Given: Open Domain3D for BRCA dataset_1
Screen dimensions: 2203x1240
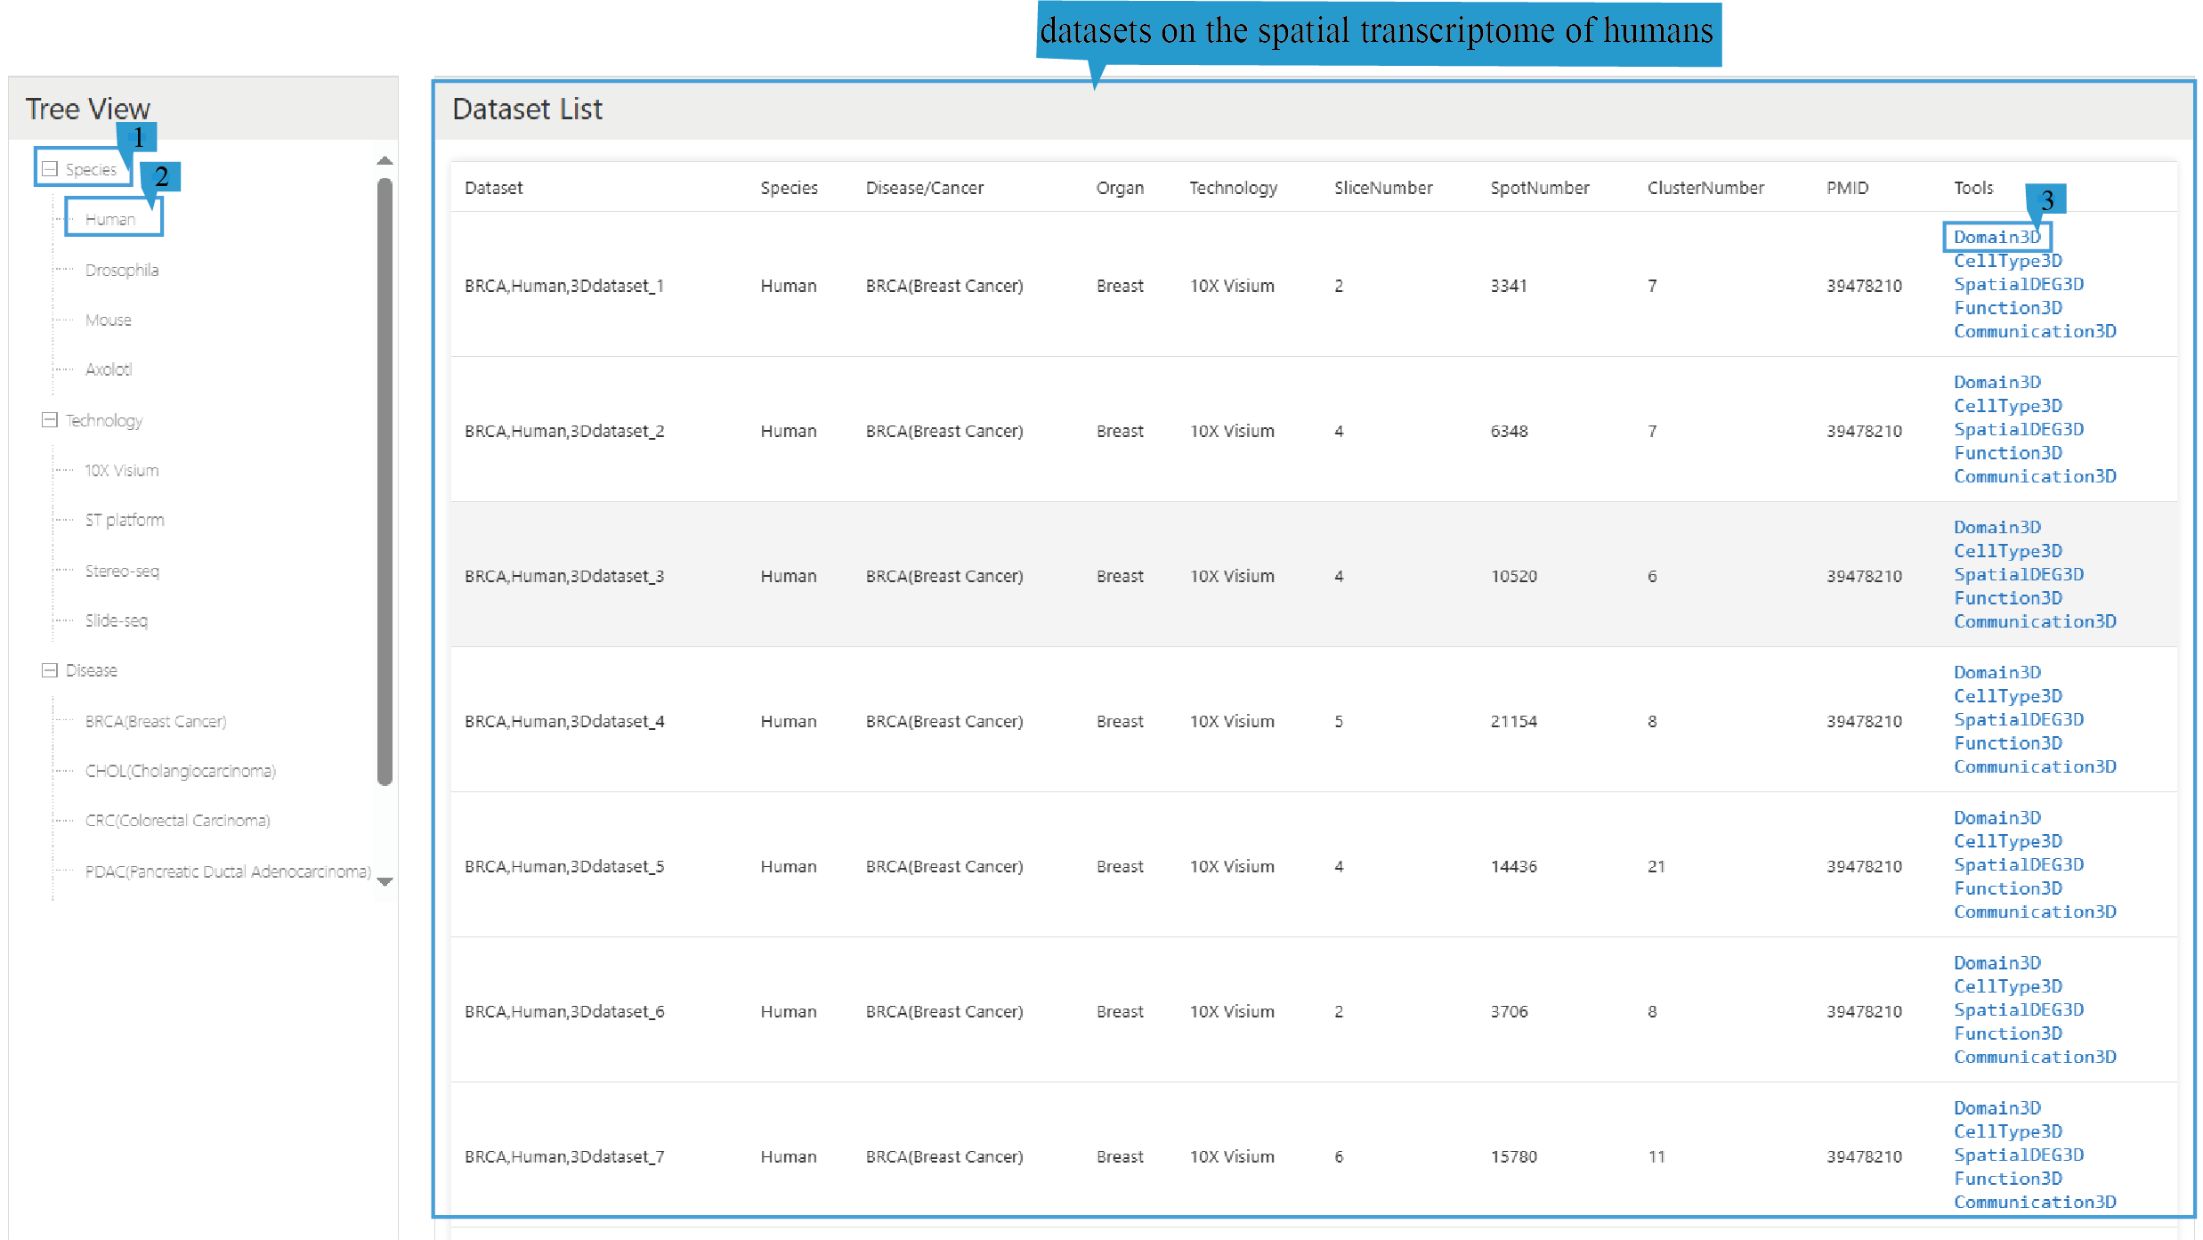Looking at the screenshot, I should coord(1996,237).
